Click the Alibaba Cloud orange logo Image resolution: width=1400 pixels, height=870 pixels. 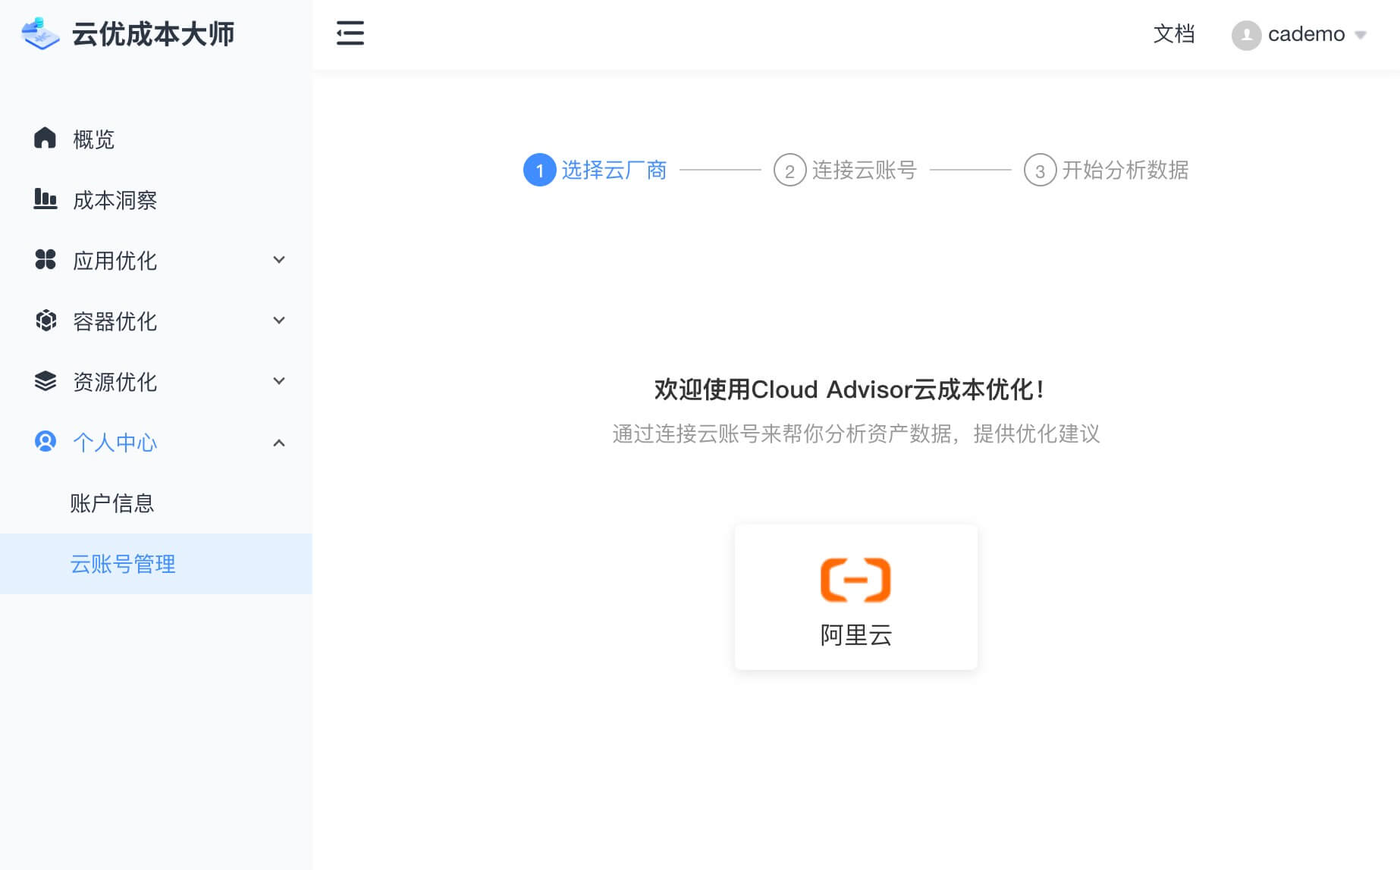tap(855, 581)
